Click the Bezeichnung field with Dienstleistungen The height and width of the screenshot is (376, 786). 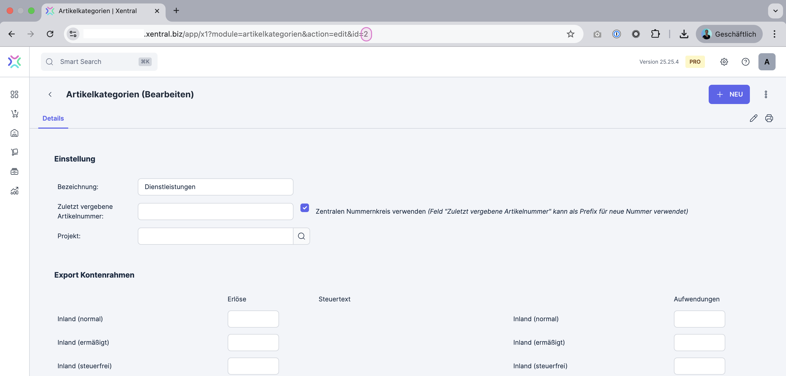coord(215,187)
